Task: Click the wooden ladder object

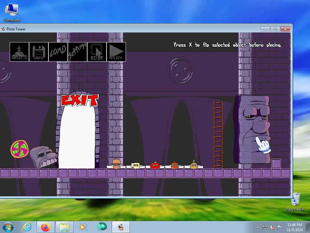Action: coord(218,134)
